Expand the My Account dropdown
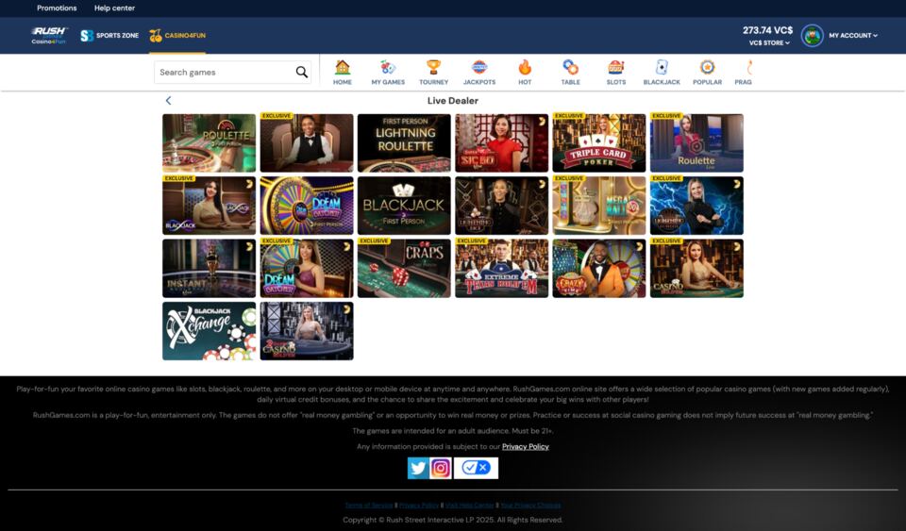This screenshot has height=531, width=906. [x=852, y=36]
